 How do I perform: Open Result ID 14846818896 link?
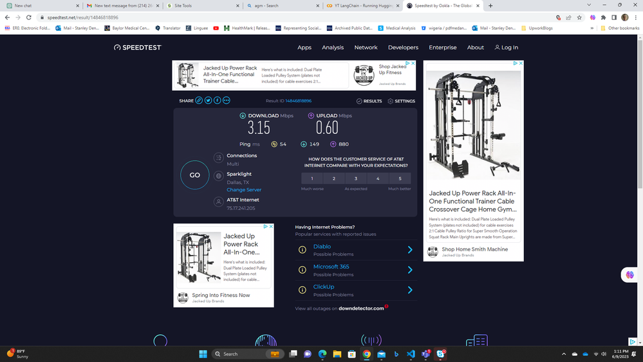[299, 101]
